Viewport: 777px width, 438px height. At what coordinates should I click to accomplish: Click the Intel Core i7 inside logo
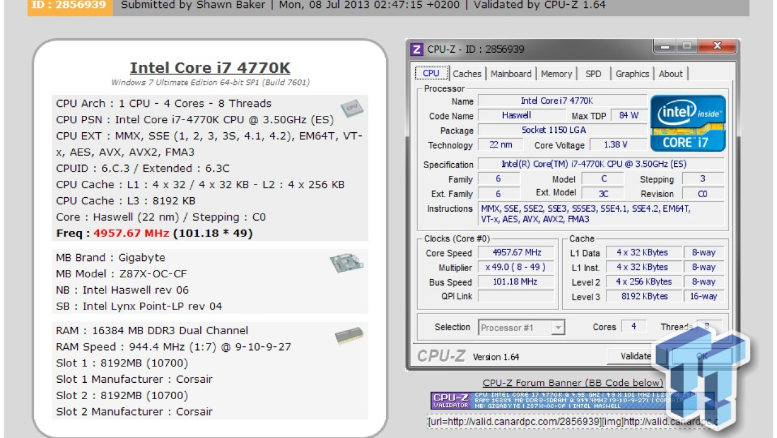click(x=688, y=123)
